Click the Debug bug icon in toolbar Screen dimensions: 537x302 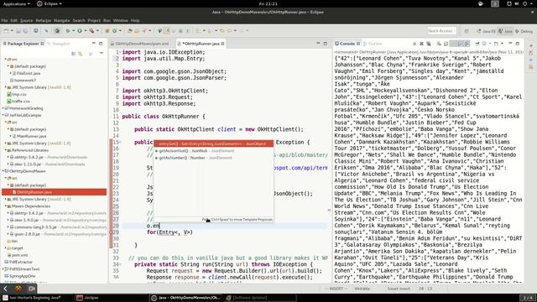pyautogui.click(x=68, y=30)
